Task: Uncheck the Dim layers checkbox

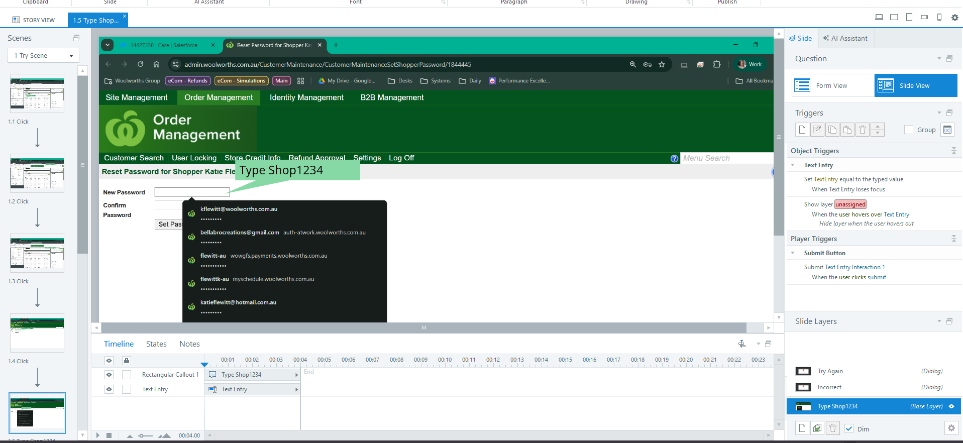Action: 849,428
